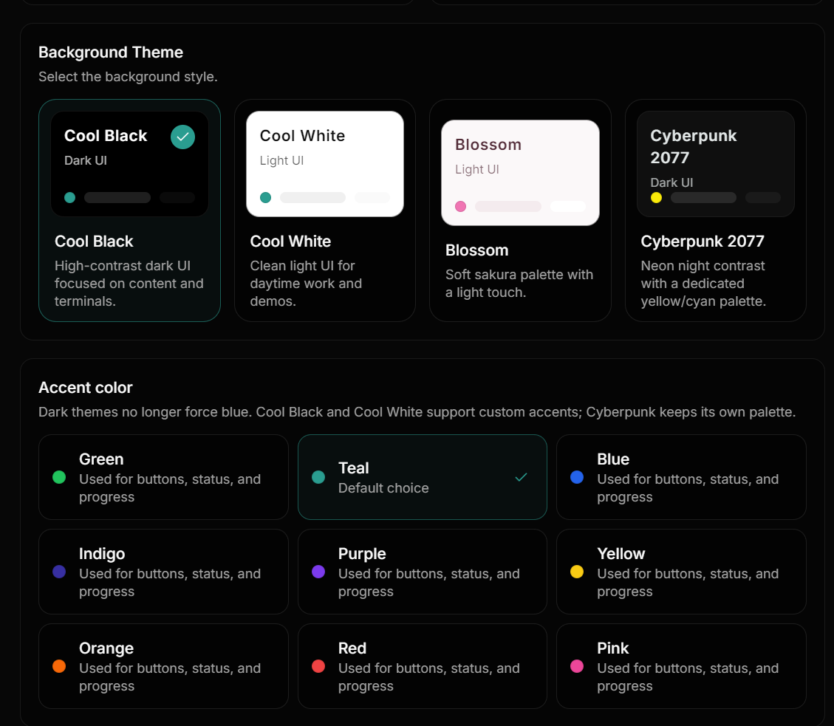Image resolution: width=834 pixels, height=726 pixels.
Task: Click the Cool White preview thumbnail
Action: (325, 164)
